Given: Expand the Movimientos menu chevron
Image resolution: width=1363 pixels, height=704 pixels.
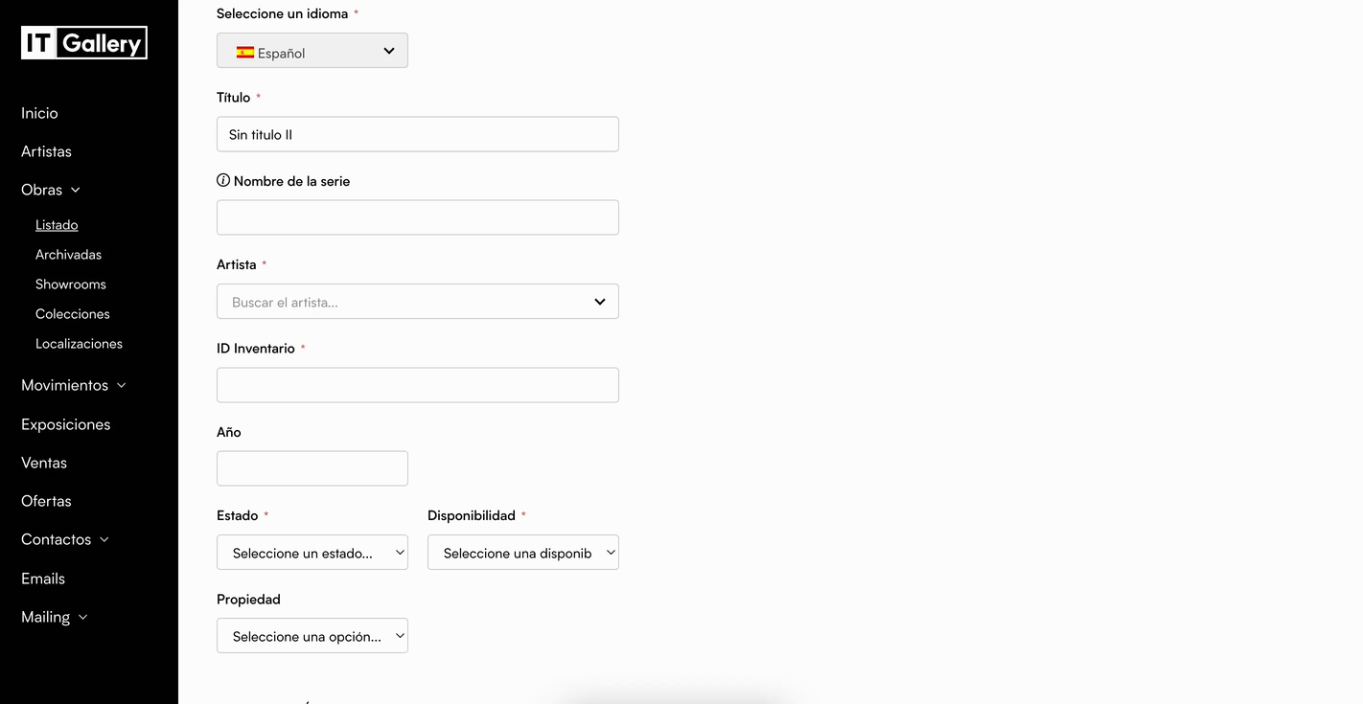Looking at the screenshot, I should click(122, 386).
